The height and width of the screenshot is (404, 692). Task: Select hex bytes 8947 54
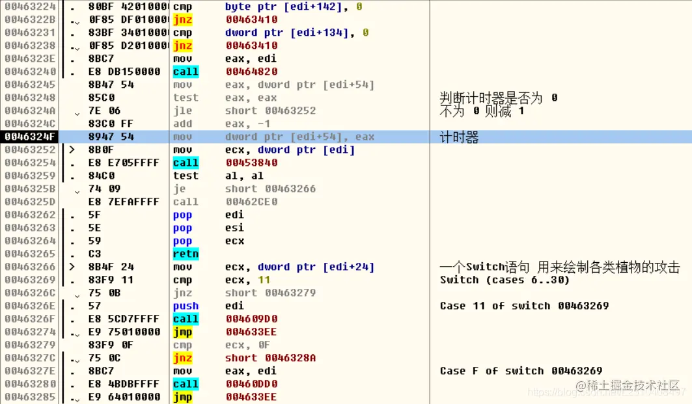(x=111, y=137)
